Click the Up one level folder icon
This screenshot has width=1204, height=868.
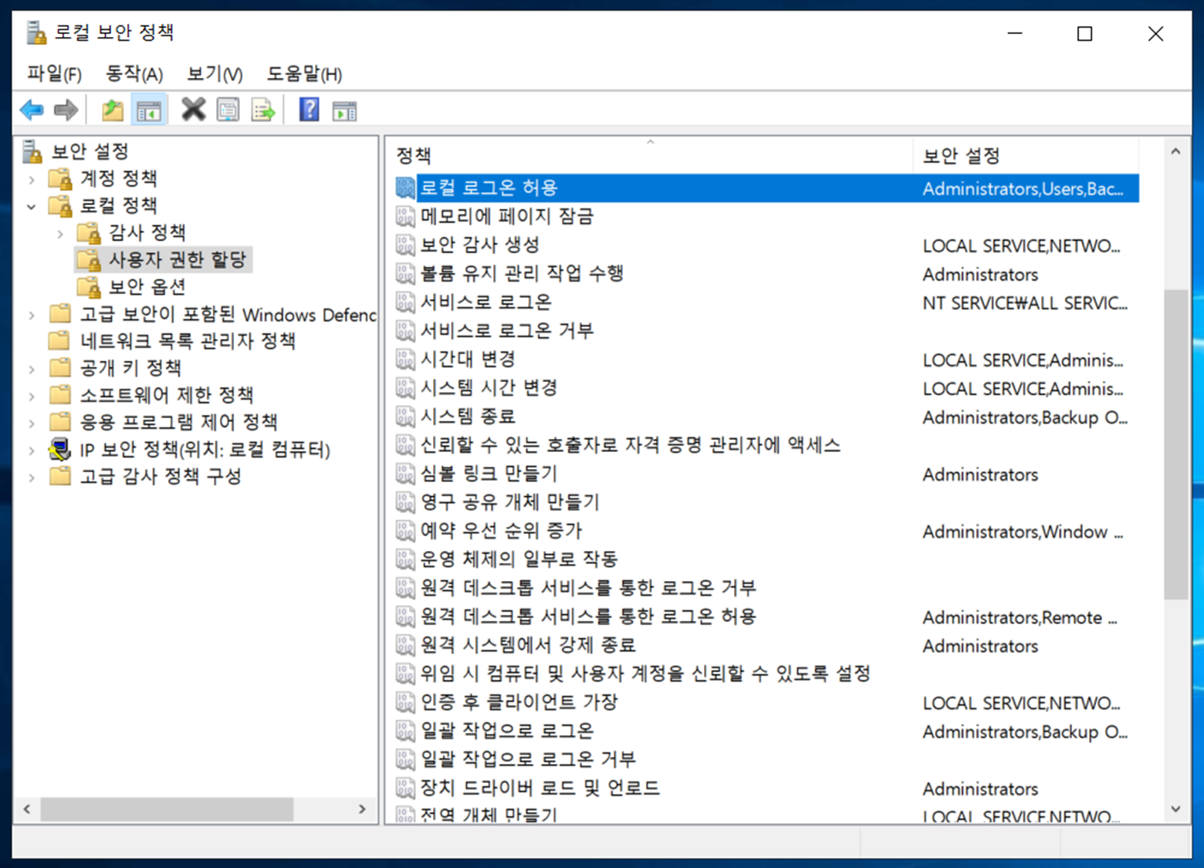click(113, 110)
